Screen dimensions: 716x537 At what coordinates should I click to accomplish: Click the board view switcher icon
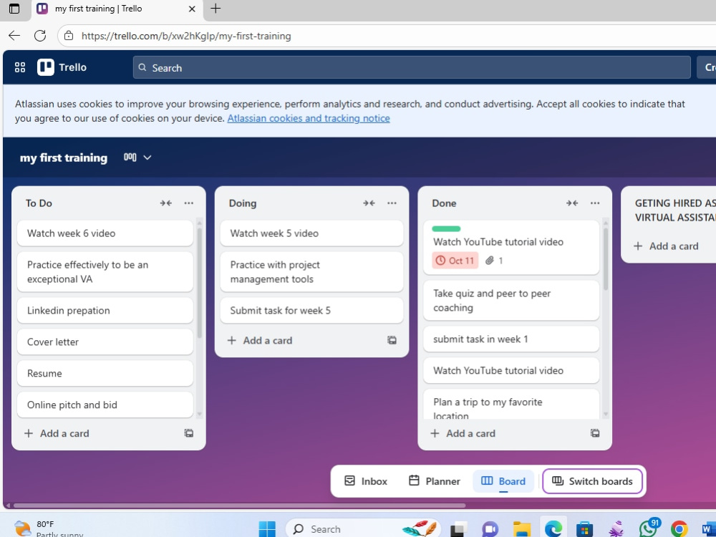click(130, 158)
